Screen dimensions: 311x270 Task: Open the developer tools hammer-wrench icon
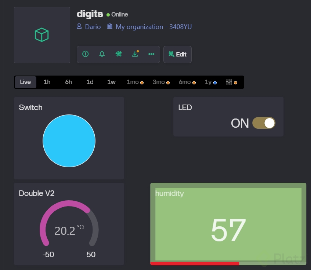(119, 54)
